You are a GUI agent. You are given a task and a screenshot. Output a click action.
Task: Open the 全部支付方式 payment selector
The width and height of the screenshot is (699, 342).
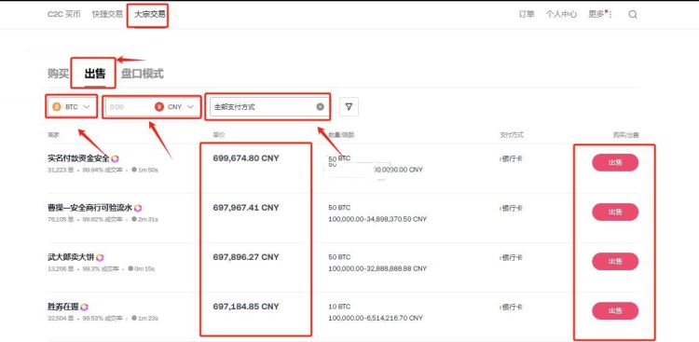tap(268, 106)
